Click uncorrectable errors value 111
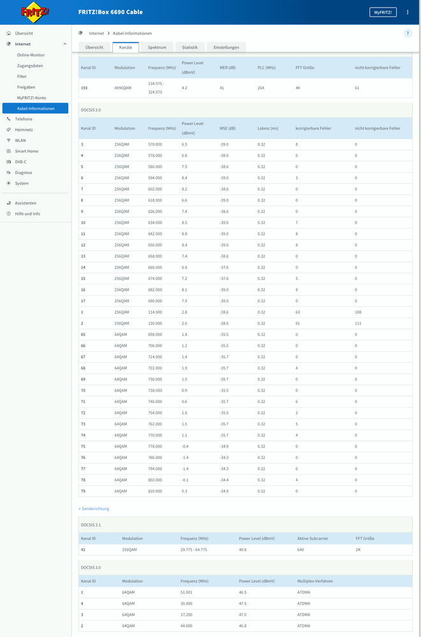This screenshot has width=421, height=637. coord(358,323)
